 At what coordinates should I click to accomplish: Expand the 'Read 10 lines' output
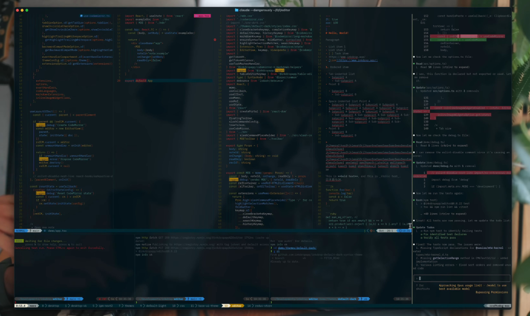pos(445,67)
